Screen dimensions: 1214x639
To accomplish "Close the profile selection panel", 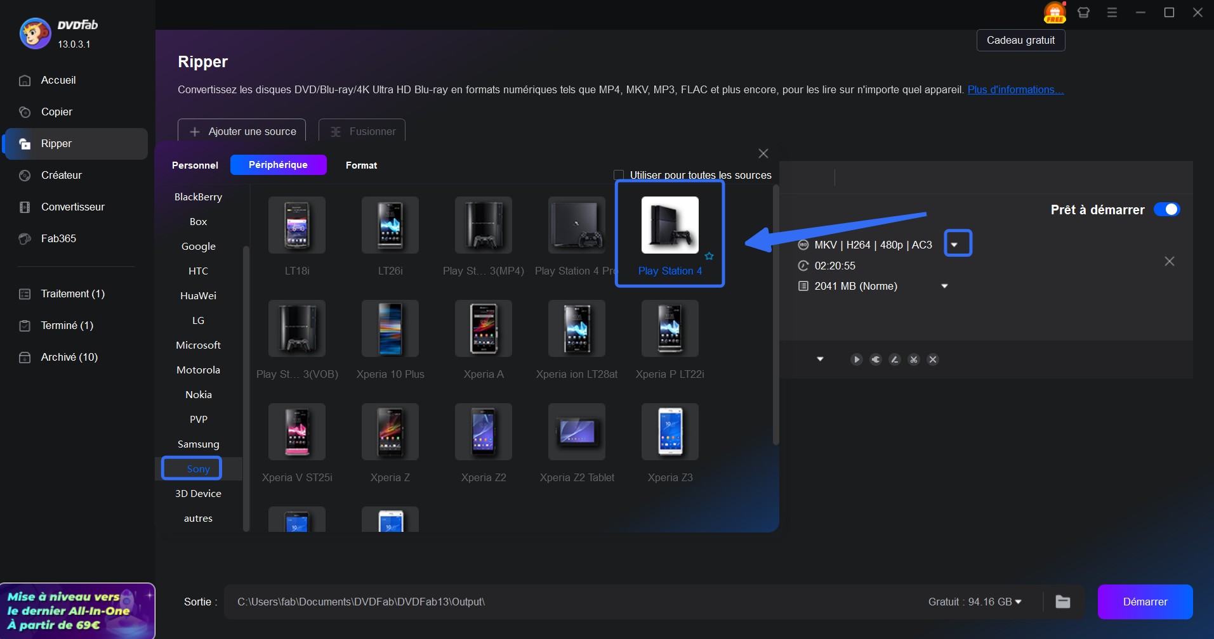I will tap(763, 153).
